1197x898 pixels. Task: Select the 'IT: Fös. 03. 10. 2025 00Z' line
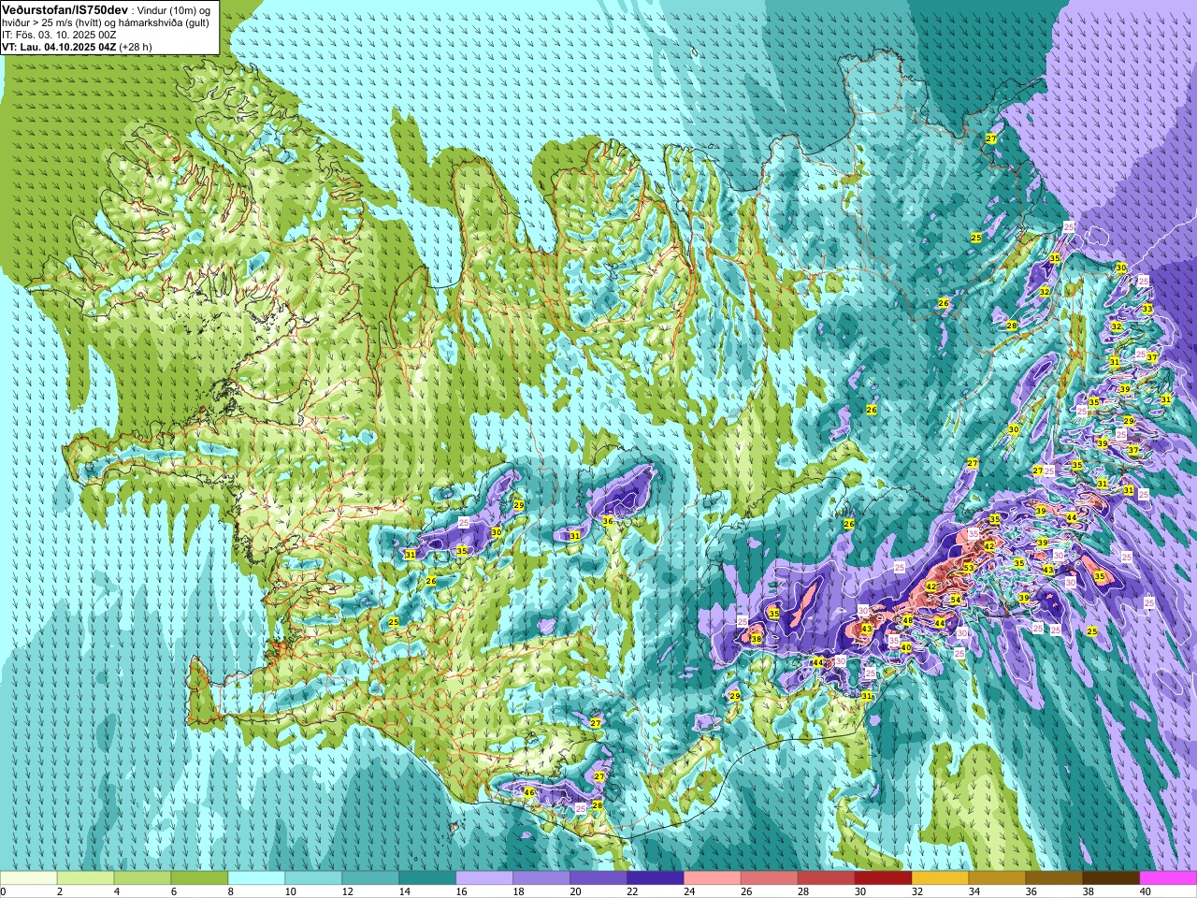pos(59,35)
